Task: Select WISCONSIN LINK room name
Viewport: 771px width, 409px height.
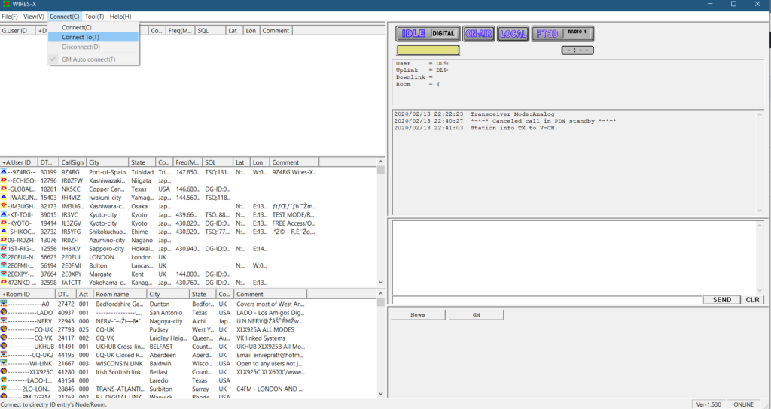Action: click(120, 363)
